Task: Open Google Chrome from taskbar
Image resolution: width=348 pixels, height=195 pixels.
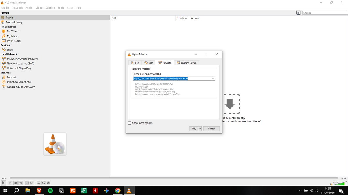Action: coord(117,191)
